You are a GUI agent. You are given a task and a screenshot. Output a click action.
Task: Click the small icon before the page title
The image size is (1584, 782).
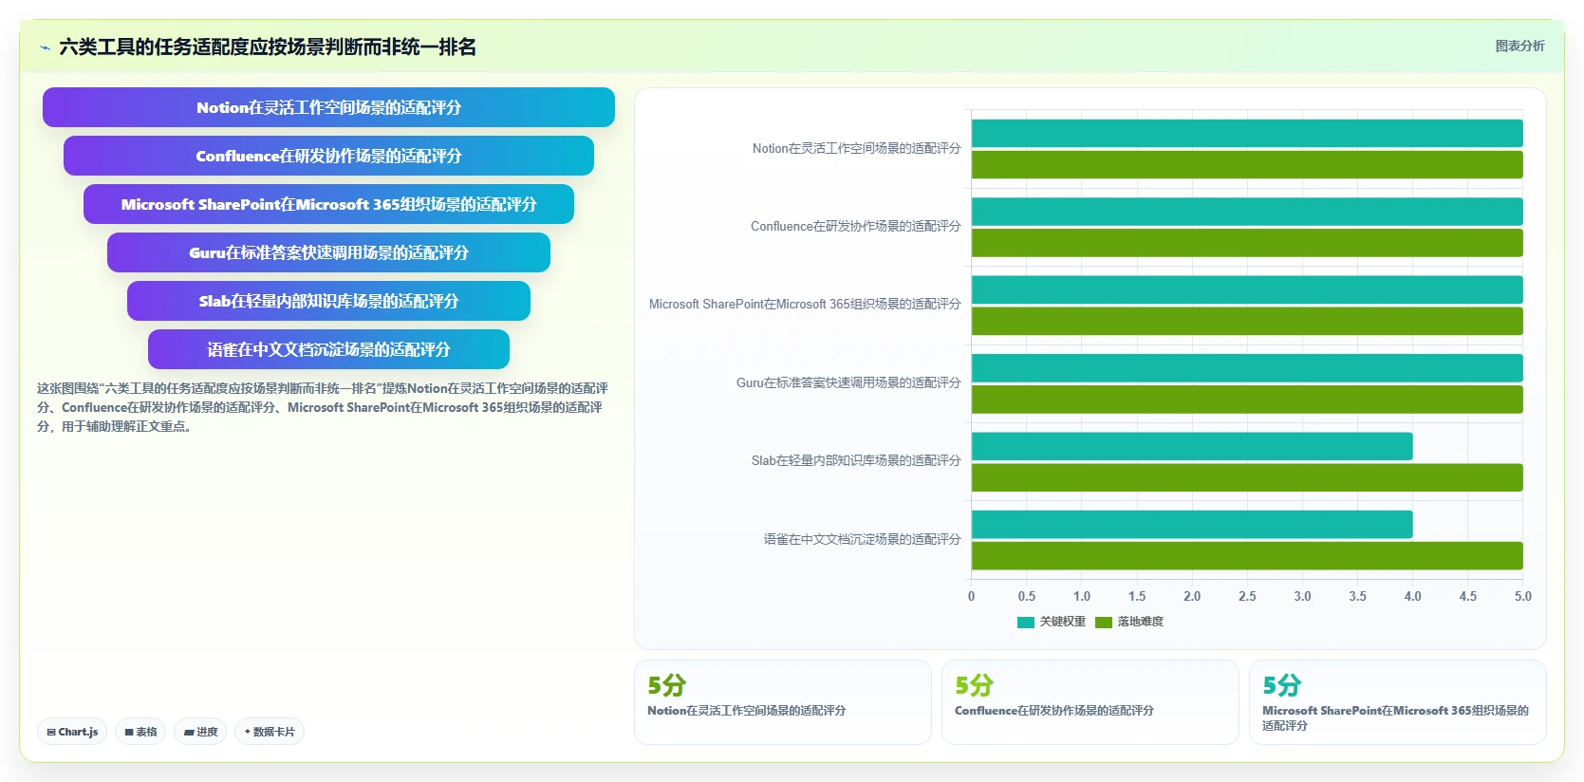[45, 47]
